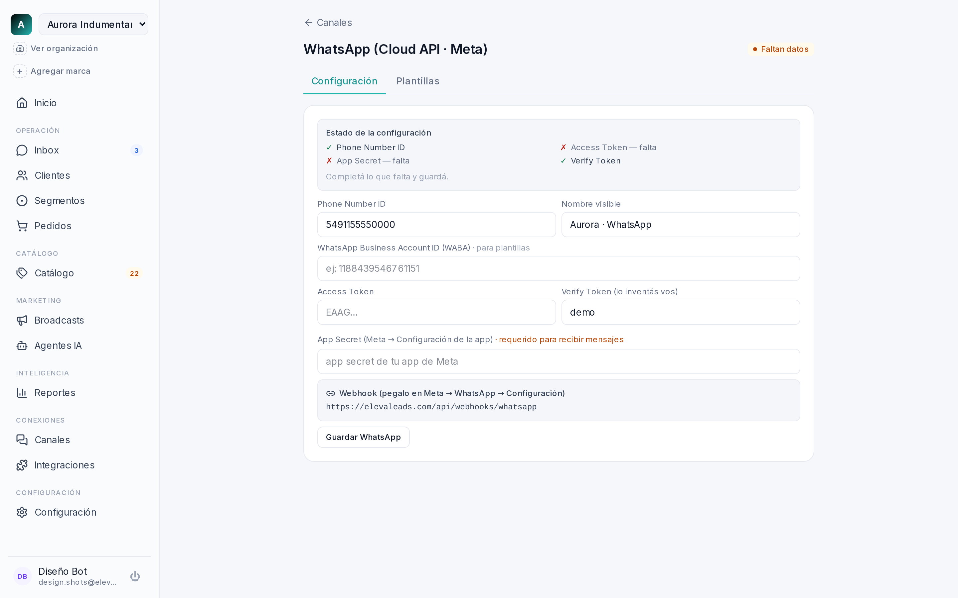
Task: Go to Inicio in sidebar
Action: tap(79, 103)
